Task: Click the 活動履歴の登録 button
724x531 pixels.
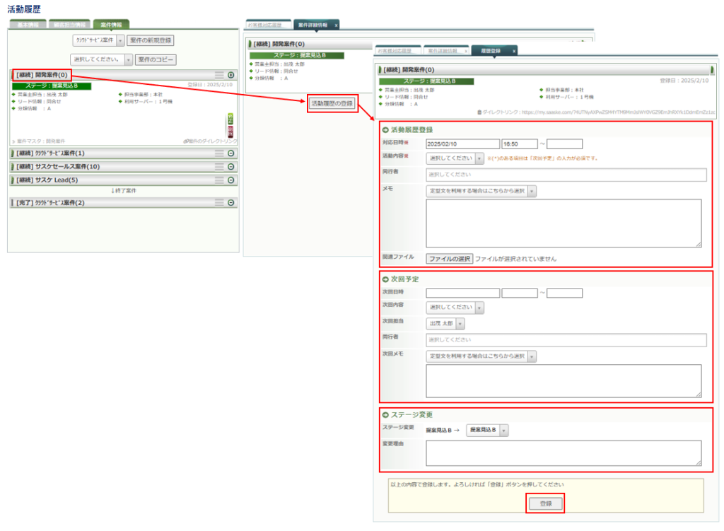Action: [332, 103]
